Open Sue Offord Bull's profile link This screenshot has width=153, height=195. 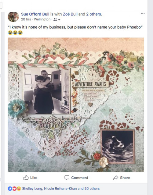[x=35, y=14]
